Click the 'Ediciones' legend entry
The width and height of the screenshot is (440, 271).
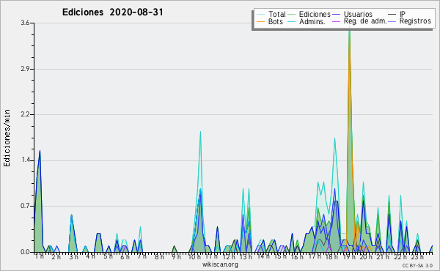click(x=315, y=14)
